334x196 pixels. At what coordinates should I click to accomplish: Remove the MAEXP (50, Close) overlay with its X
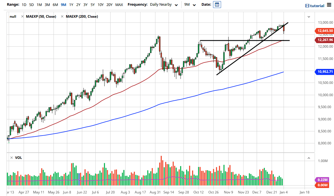[x=22, y=16]
